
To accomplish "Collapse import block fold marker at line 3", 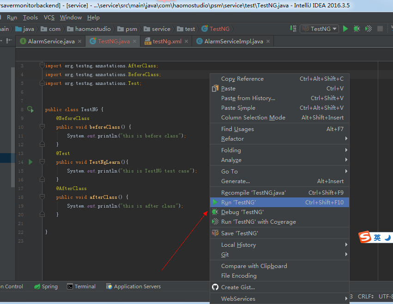I will 42,66.
